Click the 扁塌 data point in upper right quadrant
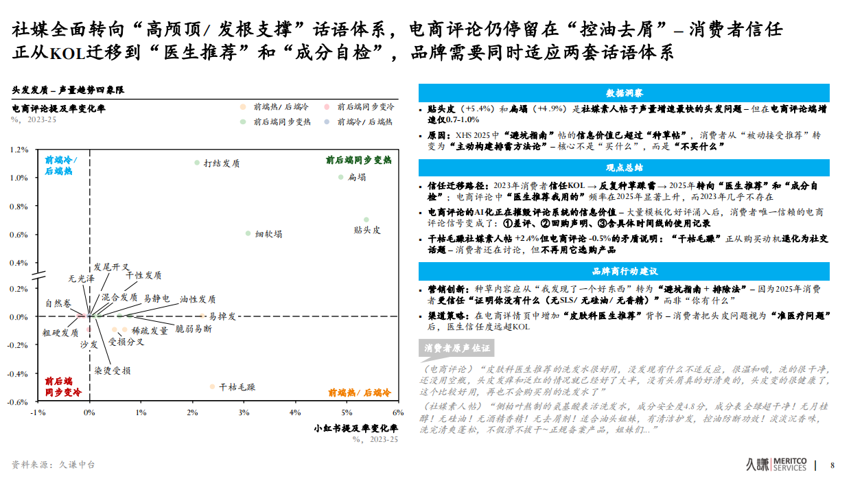The width and height of the screenshot is (851, 479). 342,178
